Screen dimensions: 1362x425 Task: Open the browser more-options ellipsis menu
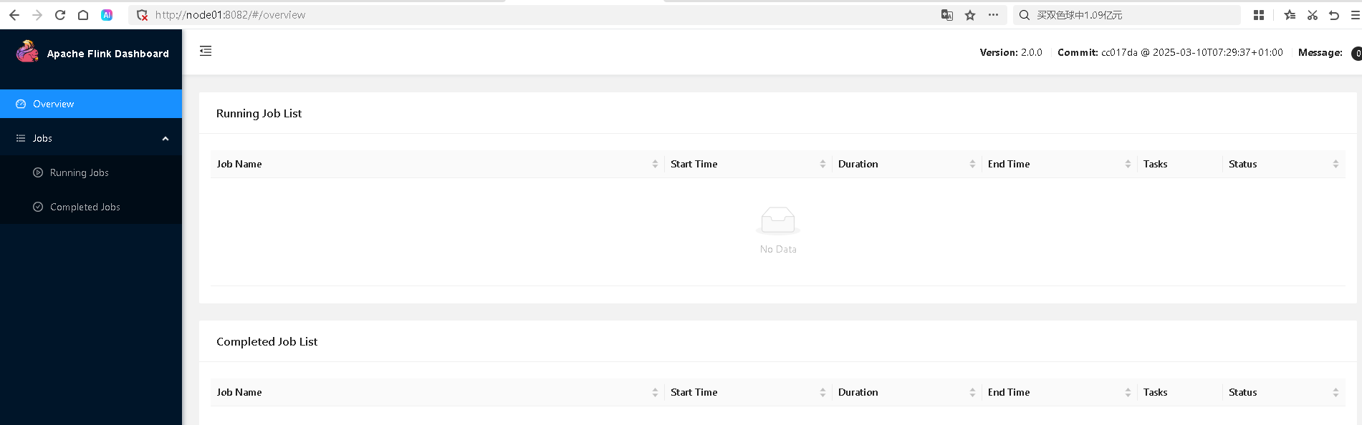[x=993, y=14]
